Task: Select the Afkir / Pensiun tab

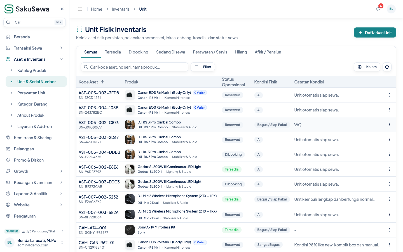Action: [268, 52]
